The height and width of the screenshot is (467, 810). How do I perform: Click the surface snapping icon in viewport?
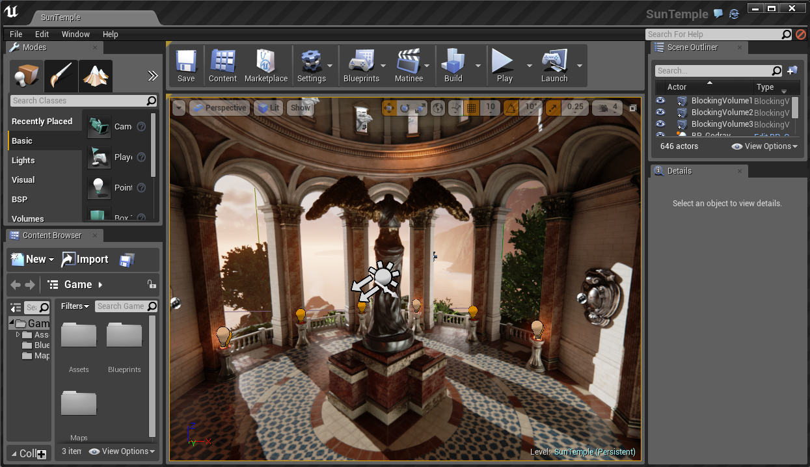pyautogui.click(x=455, y=108)
